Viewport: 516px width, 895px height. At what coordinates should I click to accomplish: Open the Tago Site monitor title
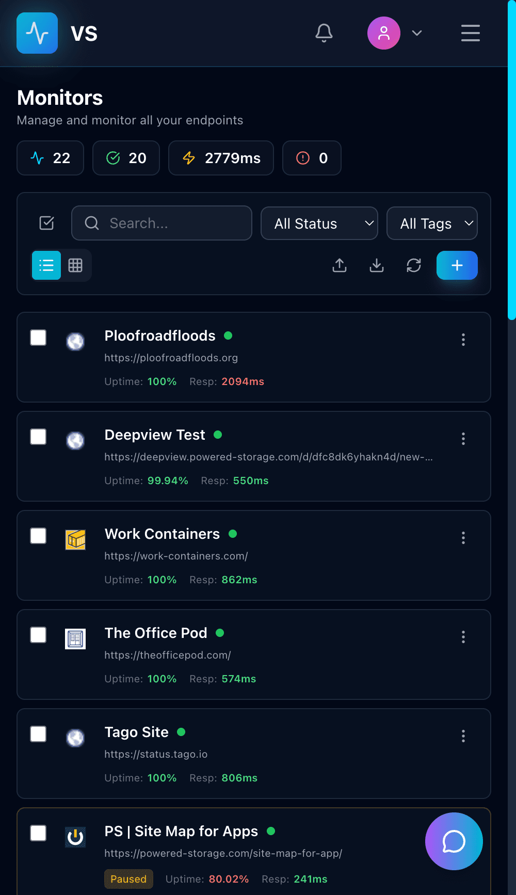137,732
